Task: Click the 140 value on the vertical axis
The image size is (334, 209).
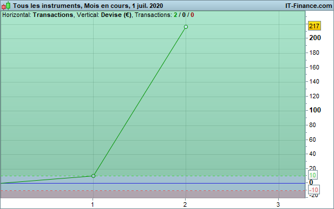Action: point(314,81)
